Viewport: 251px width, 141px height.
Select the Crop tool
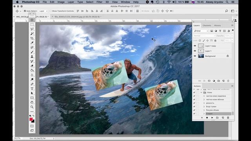point(32,38)
